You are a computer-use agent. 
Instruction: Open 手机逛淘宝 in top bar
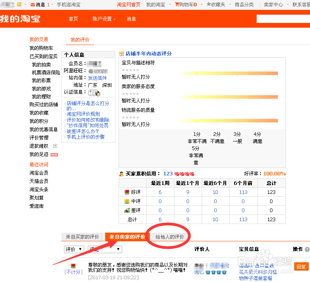[69, 5]
